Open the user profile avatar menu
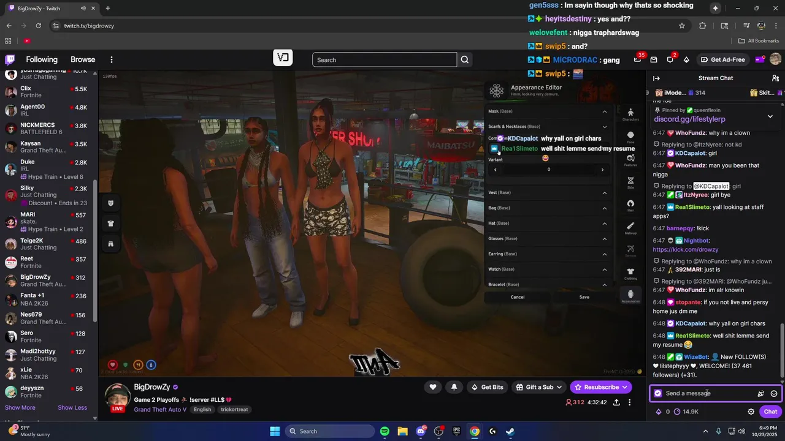The image size is (785, 441). (775, 59)
